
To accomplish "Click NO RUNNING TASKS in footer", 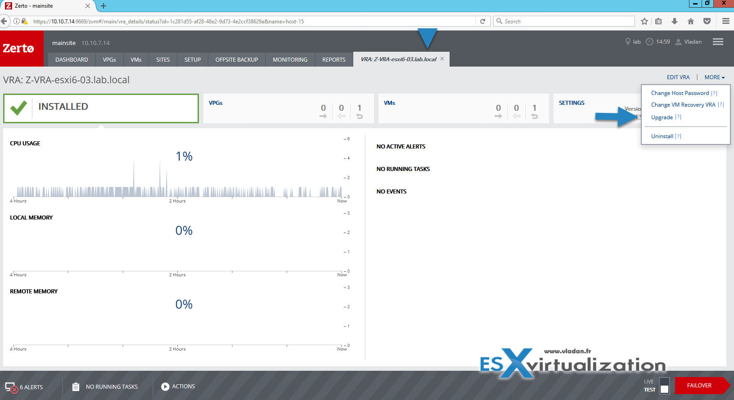I will click(x=112, y=387).
